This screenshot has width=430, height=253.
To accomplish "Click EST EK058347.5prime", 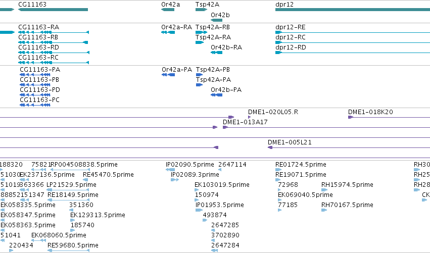I will coord(28,216).
